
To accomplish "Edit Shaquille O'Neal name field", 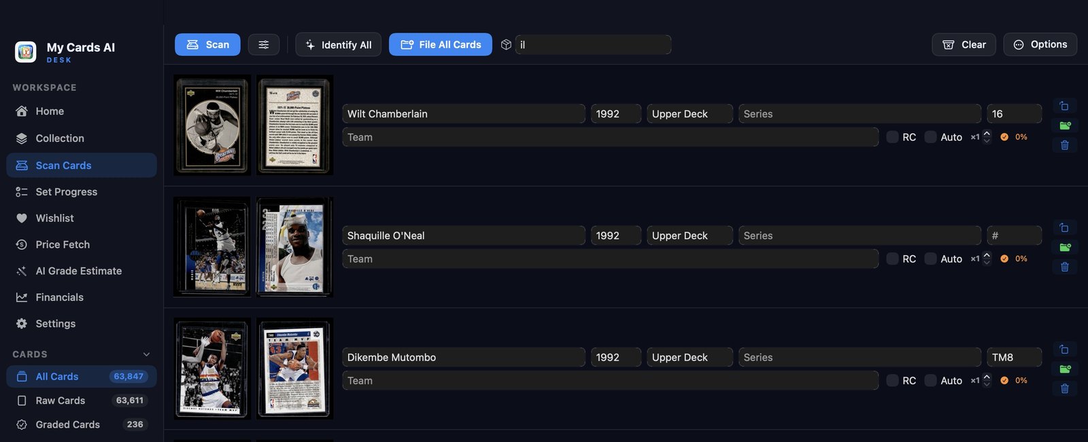I will click(x=464, y=236).
